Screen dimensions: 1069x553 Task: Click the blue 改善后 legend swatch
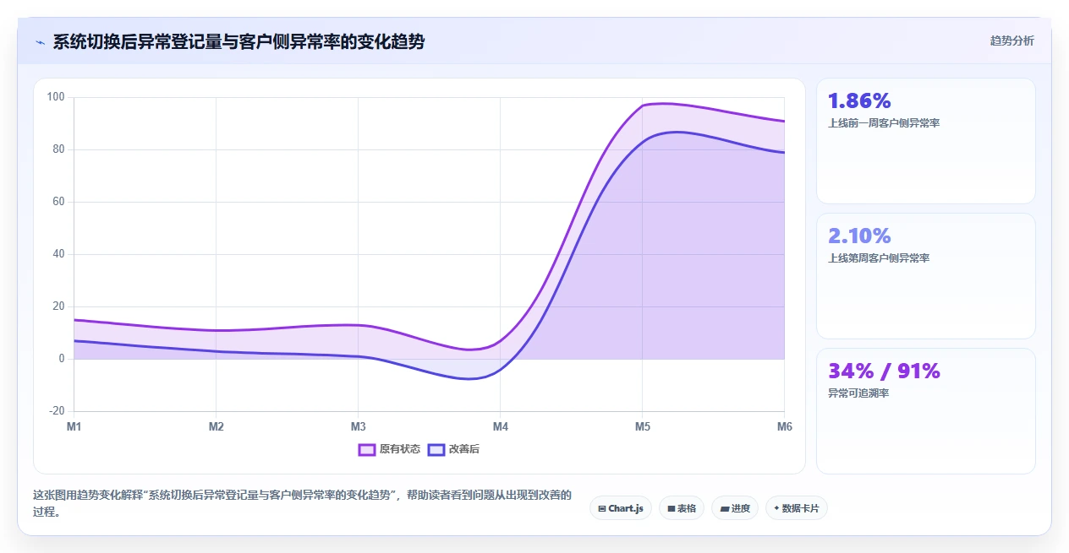pyautogui.click(x=436, y=449)
